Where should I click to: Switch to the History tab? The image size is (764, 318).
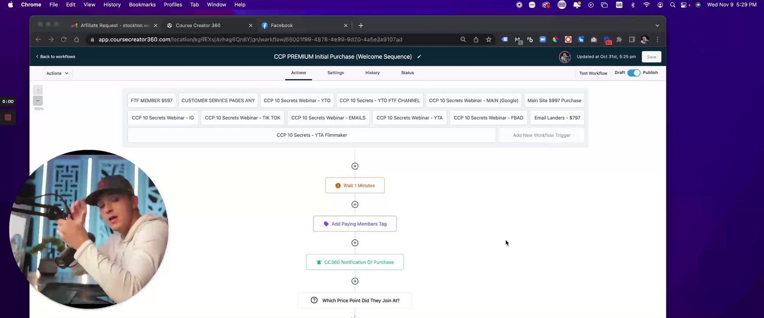(x=372, y=73)
